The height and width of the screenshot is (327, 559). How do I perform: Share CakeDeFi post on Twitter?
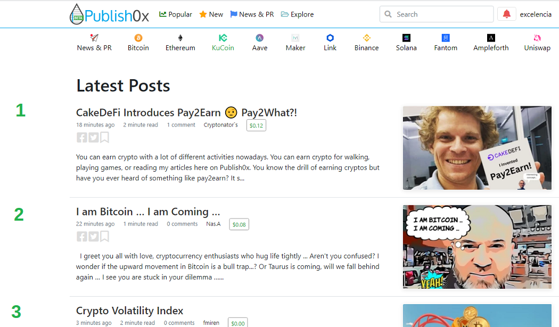(93, 138)
